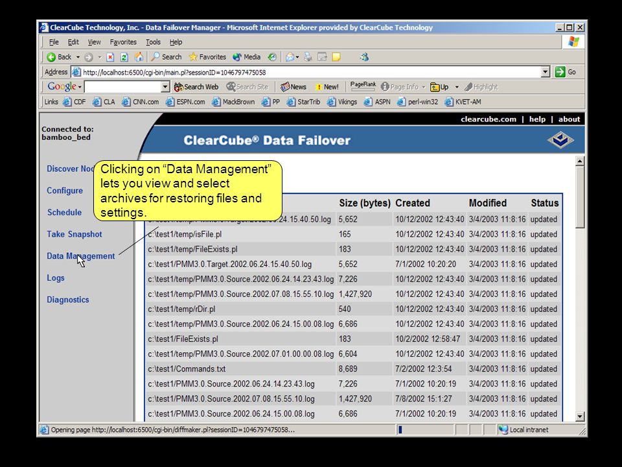Viewport: 622px width, 467px height.
Task: Open the Messenger icon in the toolbar
Action: [x=364, y=57]
